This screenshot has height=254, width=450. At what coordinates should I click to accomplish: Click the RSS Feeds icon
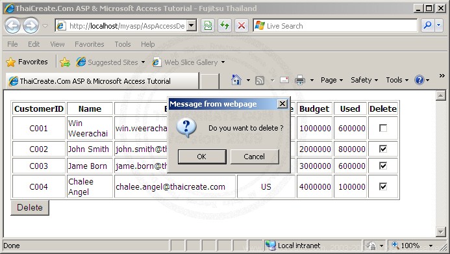(260, 81)
